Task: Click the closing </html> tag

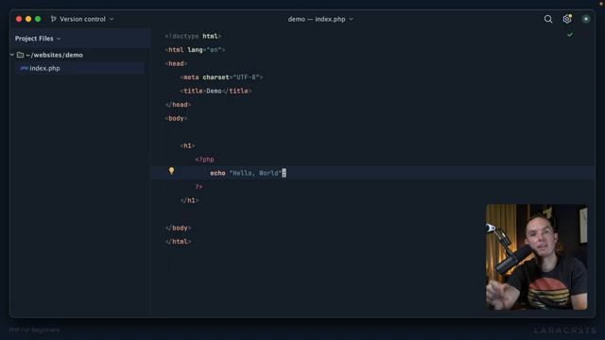Action: point(178,242)
